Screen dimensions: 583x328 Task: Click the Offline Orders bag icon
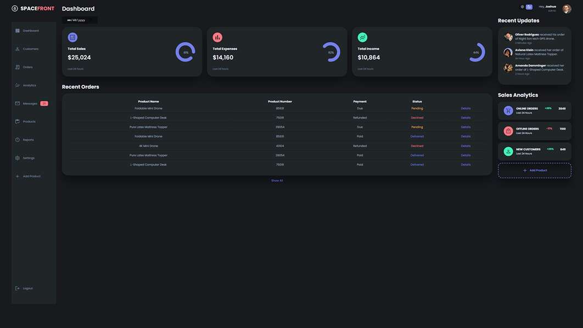[x=508, y=131]
